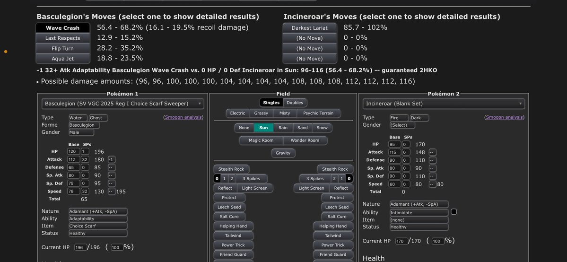Open Basculegion's Ghost type dropdown

coord(98,118)
